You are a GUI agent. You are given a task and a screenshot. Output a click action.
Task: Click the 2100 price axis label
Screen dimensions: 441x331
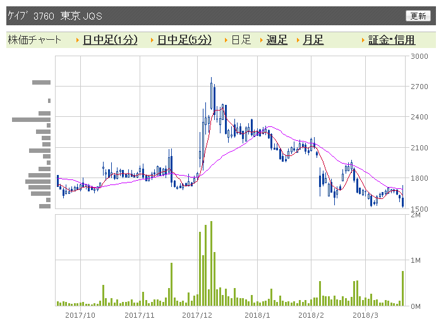419,148
